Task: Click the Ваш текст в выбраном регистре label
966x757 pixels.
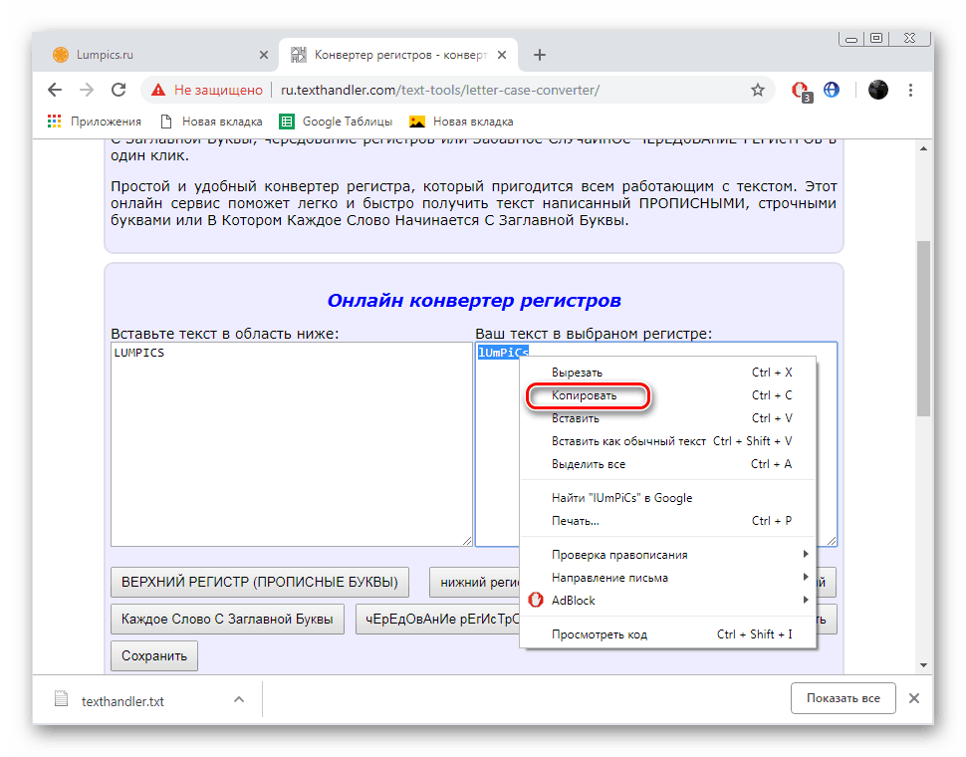Action: click(594, 334)
